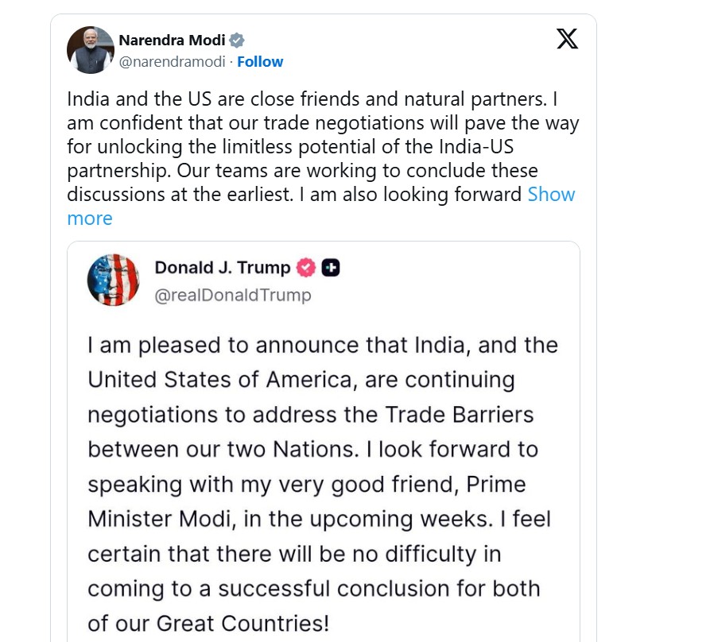Viewport: 710px width, 642px height.
Task: Click Narendra Modi's blue verified badge
Action: coord(237,41)
